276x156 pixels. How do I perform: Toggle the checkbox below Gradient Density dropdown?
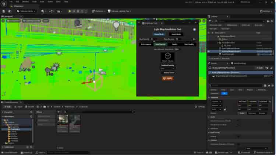162,73
